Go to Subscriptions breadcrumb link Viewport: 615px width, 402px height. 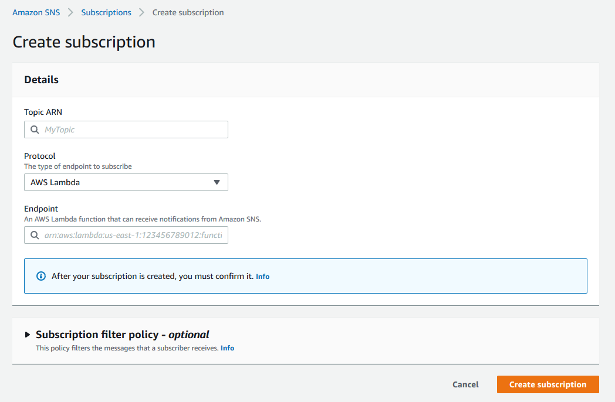106,12
